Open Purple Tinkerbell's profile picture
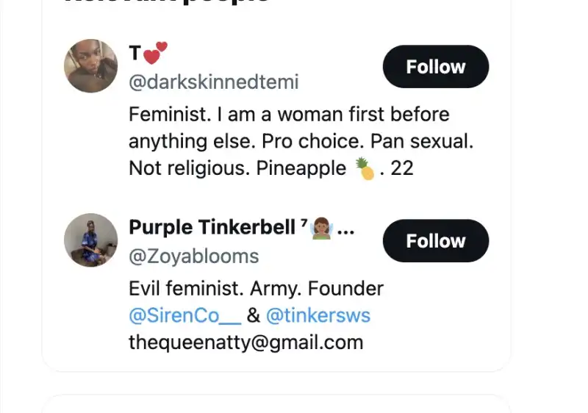Screen dimensions: 588x413 90,240
